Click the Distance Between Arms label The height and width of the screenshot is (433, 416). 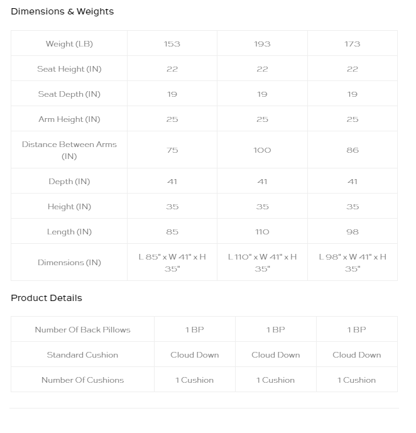pos(69,150)
